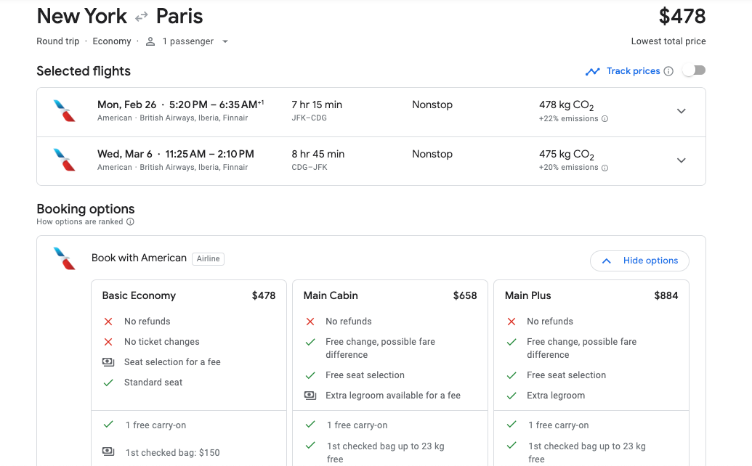Click the Track prices trend-line icon

pyautogui.click(x=593, y=71)
